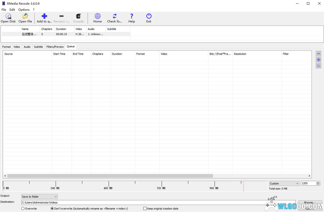The image size is (324, 212).
Task: Click the X delete icon beside queue list
Action: coord(319,66)
